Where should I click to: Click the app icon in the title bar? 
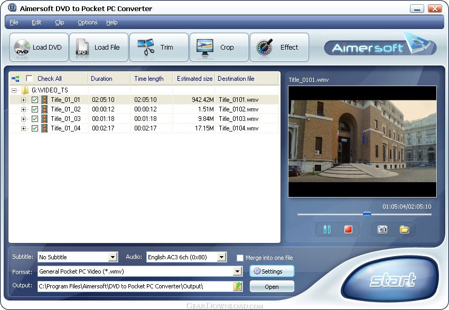(12, 8)
